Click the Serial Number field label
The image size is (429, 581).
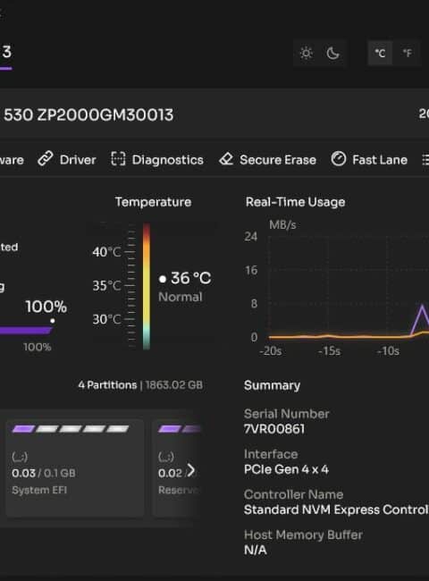286,414
